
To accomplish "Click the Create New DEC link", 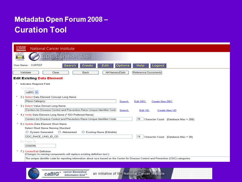I will pyautogui.click(x=162, y=102).
